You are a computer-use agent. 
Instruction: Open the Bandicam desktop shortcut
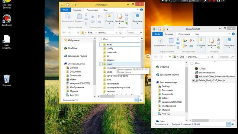coord(7,20)
